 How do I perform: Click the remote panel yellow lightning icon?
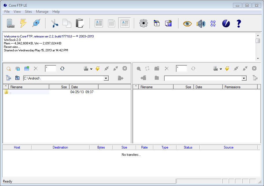pyautogui.click(x=227, y=68)
